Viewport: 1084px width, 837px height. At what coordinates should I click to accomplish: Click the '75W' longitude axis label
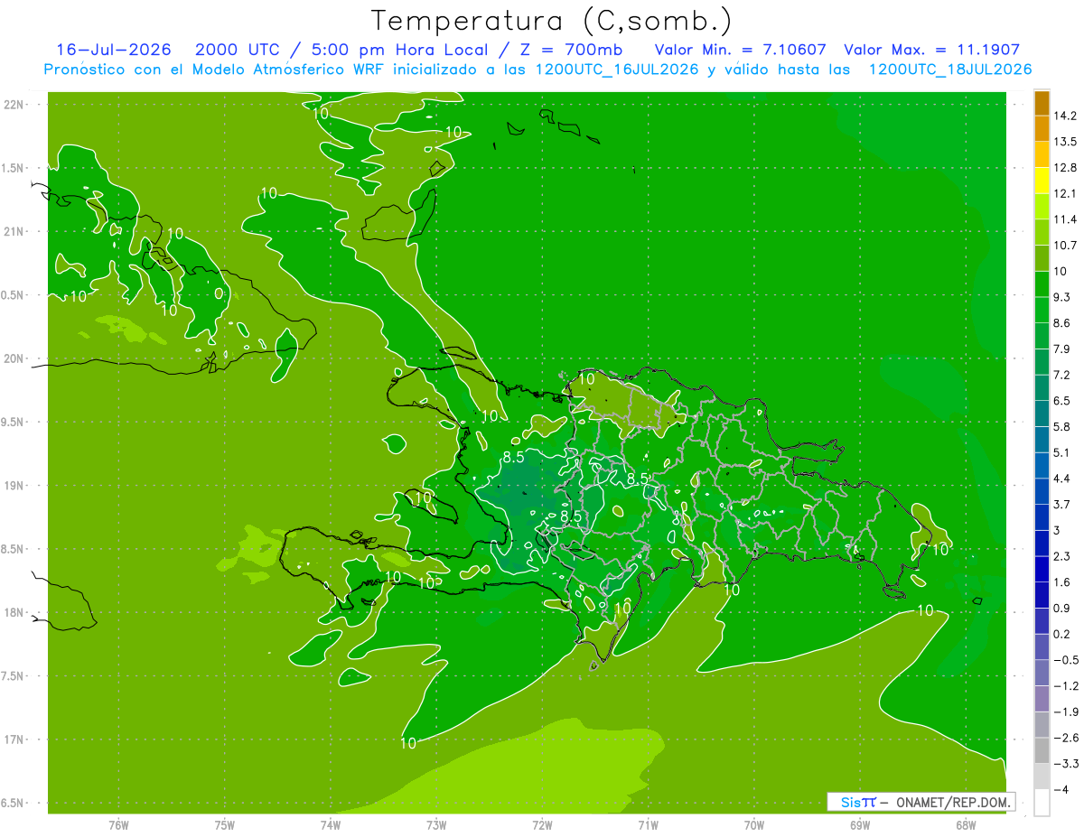(225, 824)
